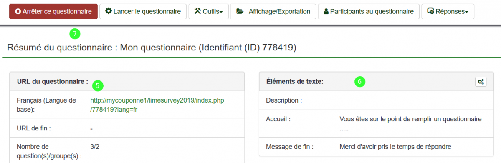Click the green marker numbered 6
The width and height of the screenshot is (501, 163).
360,81
